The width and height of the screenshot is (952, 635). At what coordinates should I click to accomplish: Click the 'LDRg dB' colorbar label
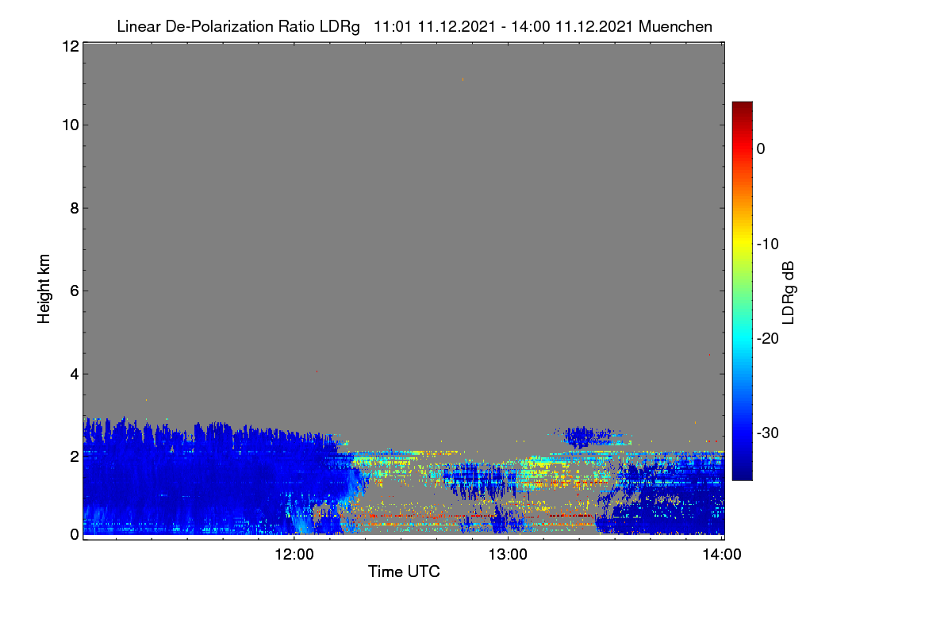click(x=788, y=293)
